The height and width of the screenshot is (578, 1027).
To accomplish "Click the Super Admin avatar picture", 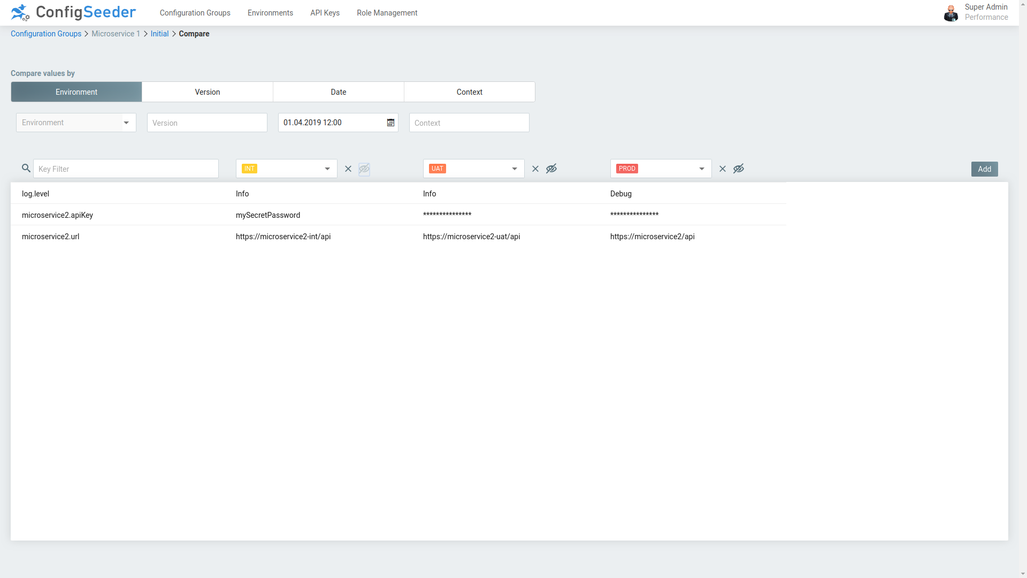I will [x=951, y=13].
